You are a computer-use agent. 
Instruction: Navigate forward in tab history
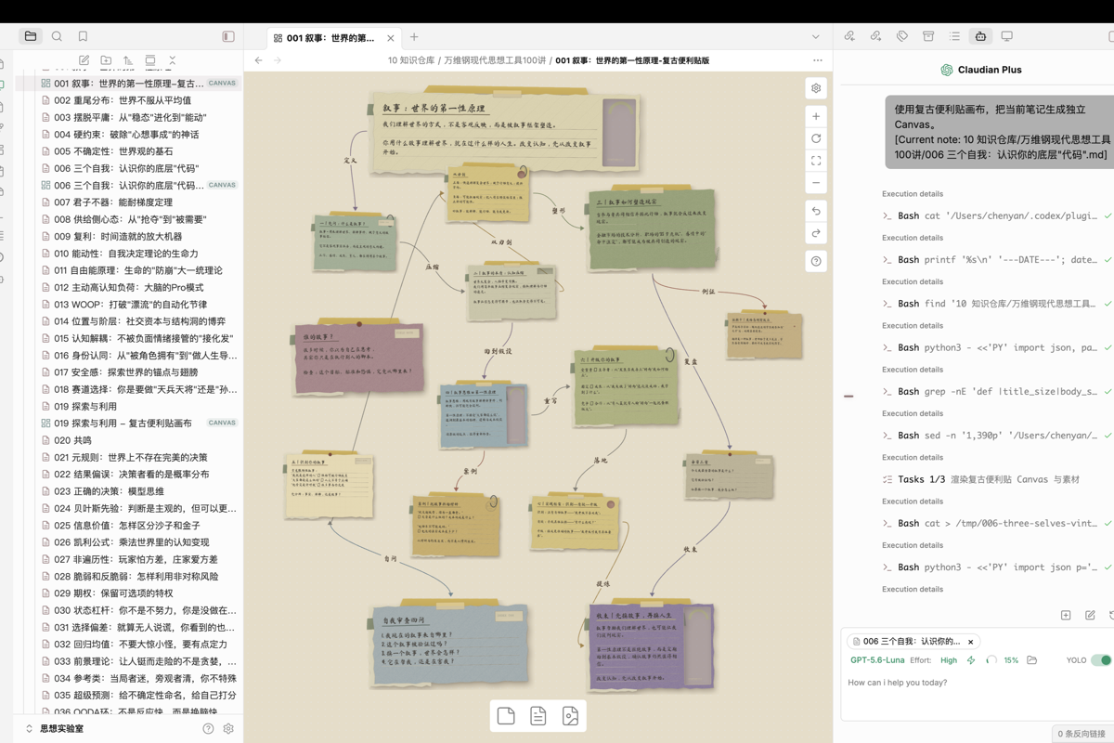(278, 60)
